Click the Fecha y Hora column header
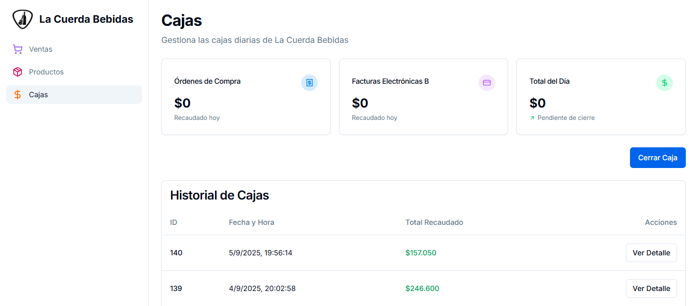Image resolution: width=692 pixels, height=306 pixels. coord(252,222)
